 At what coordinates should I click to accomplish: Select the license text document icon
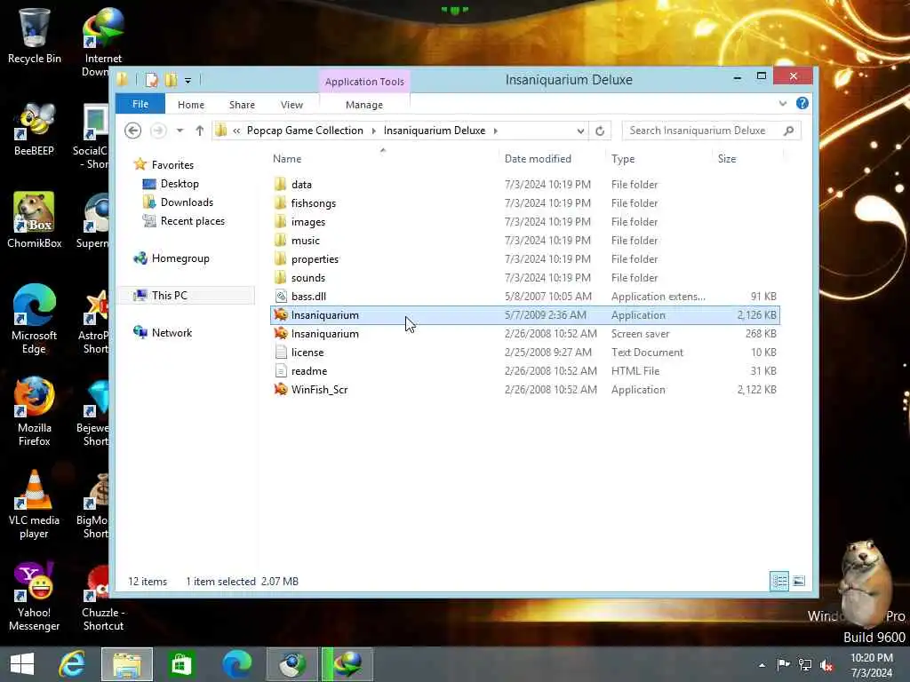pos(281,352)
